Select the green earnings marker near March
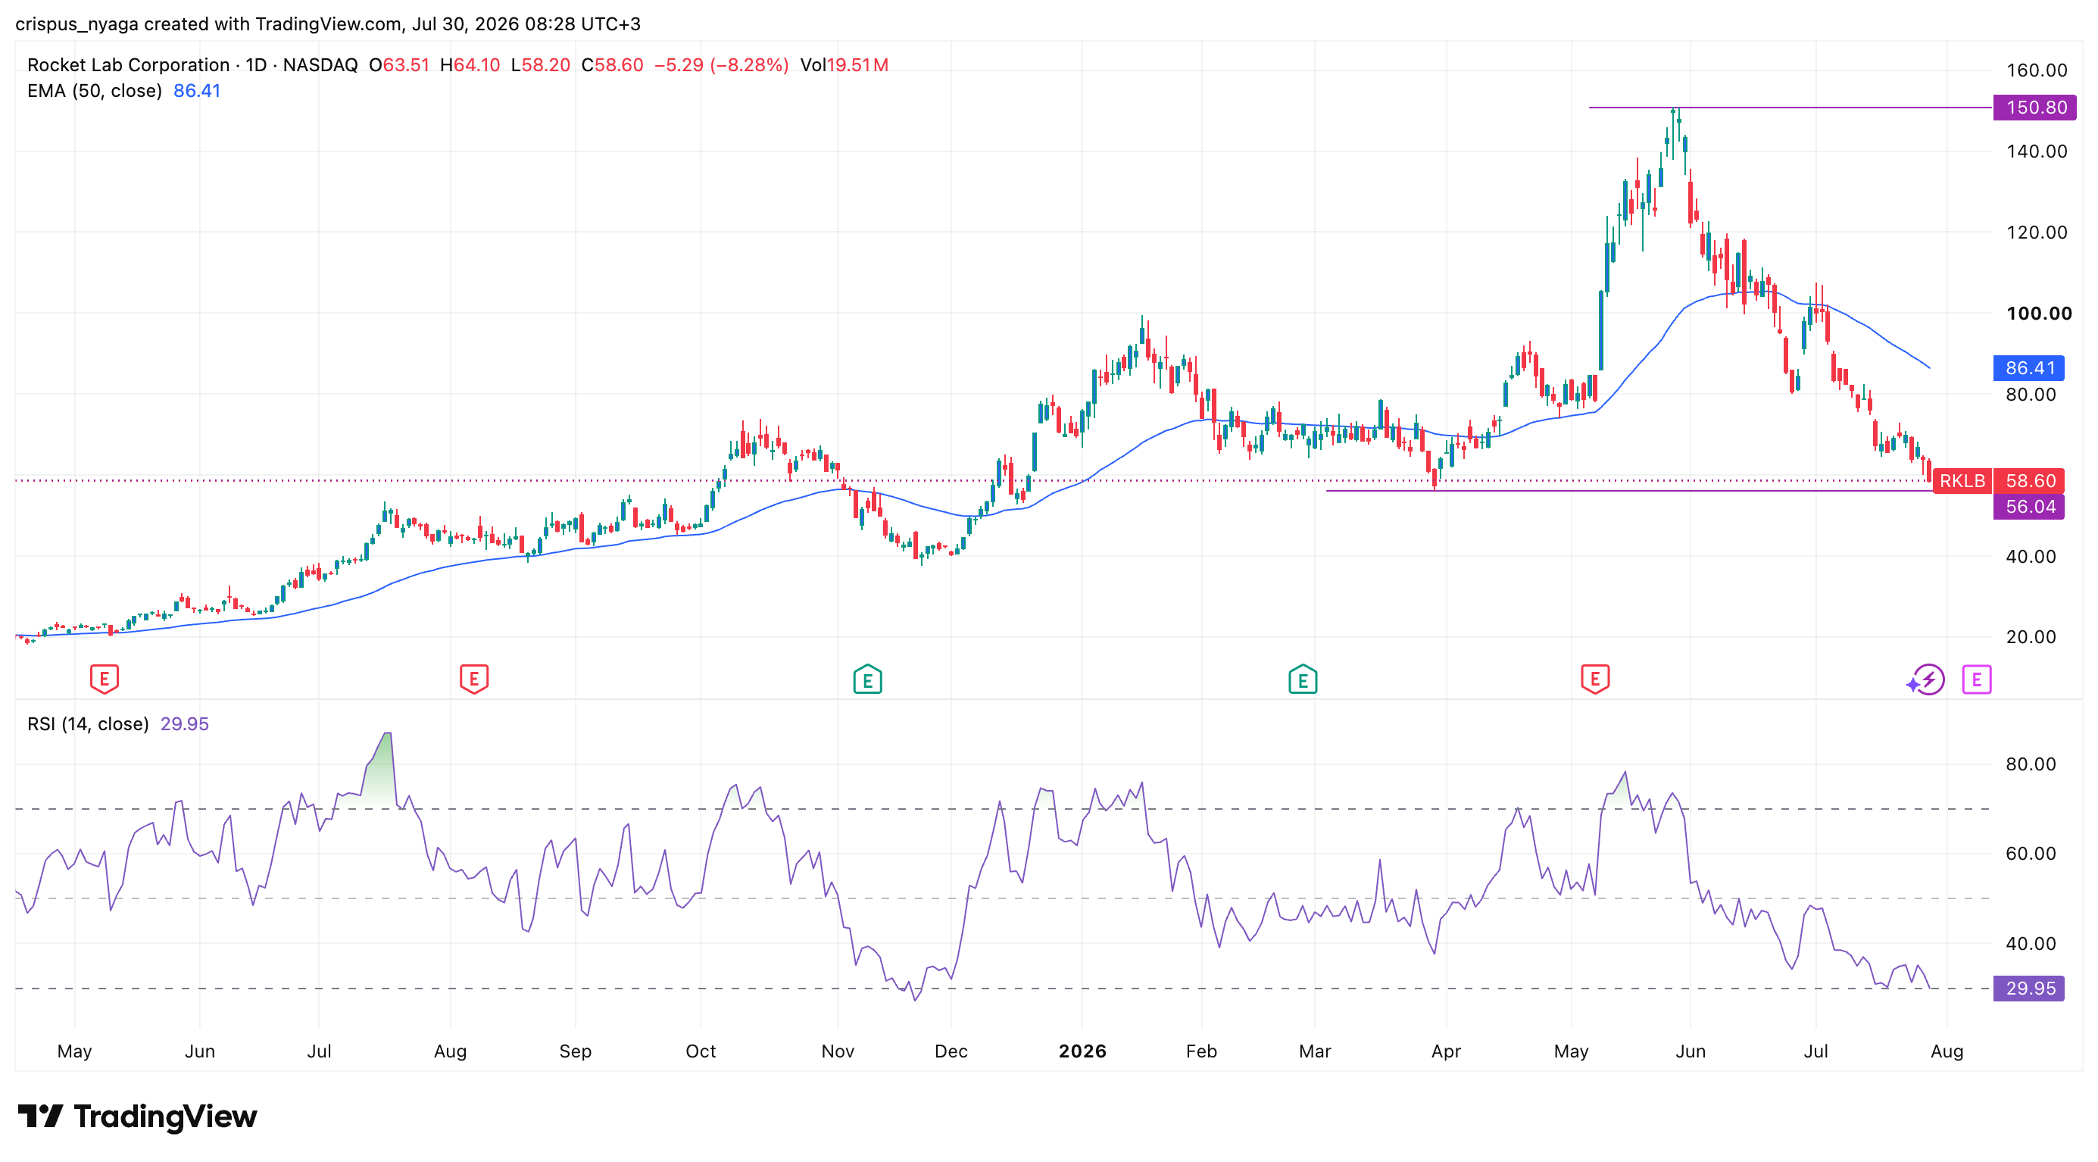 point(1302,679)
